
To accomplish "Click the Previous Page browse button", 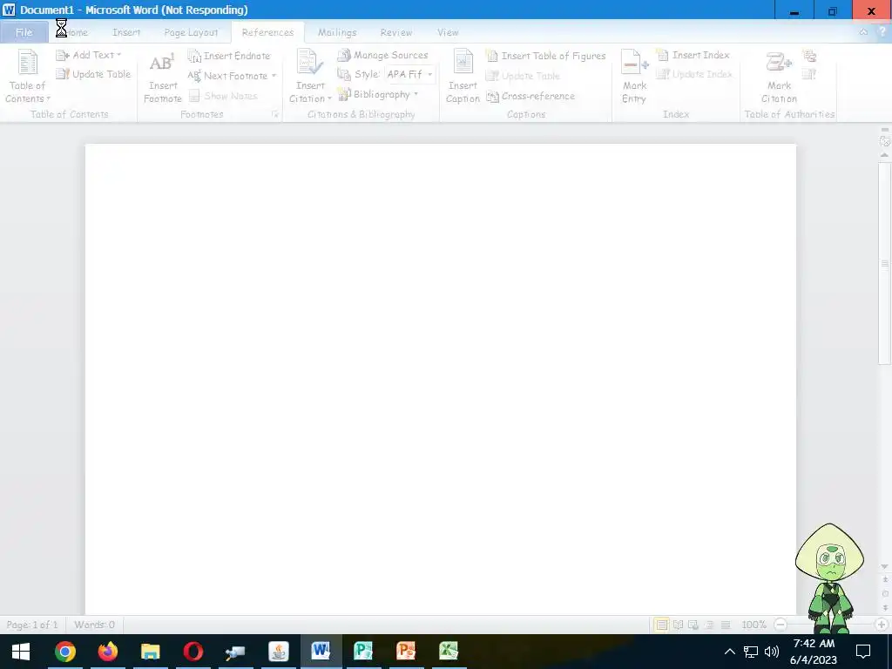I will tap(885, 579).
